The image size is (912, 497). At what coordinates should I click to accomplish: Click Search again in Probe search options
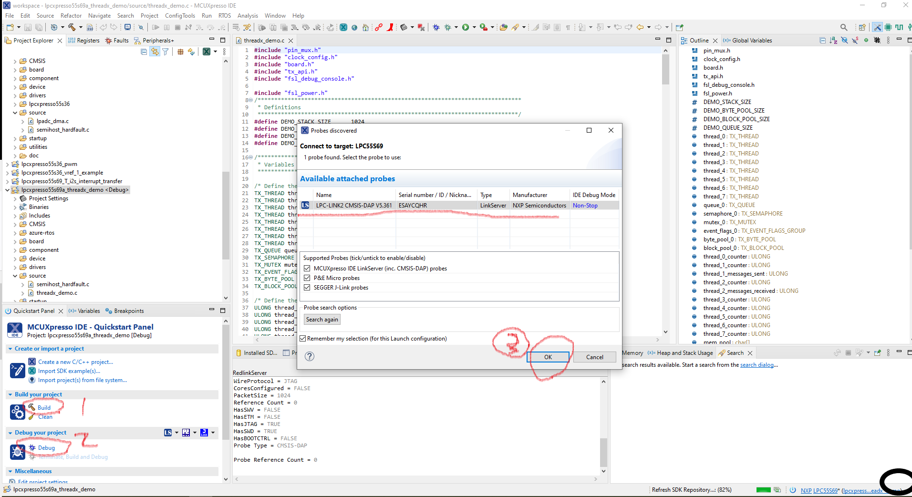pyautogui.click(x=322, y=319)
